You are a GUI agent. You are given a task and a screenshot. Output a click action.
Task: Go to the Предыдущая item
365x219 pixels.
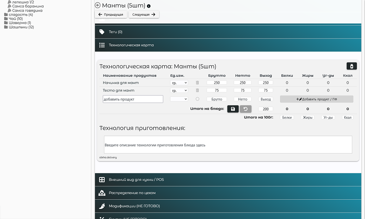click(111, 14)
